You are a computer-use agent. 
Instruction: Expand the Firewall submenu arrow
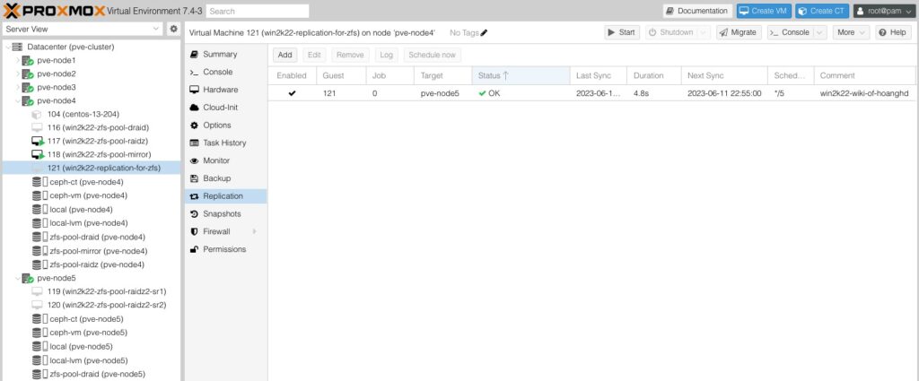pyautogui.click(x=255, y=232)
